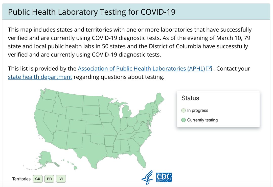Click the Status legend heading
This screenshot has height=187, width=273.
coord(190,98)
